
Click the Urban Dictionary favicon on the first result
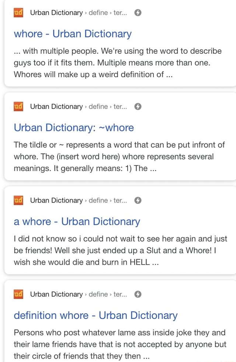tap(18, 12)
